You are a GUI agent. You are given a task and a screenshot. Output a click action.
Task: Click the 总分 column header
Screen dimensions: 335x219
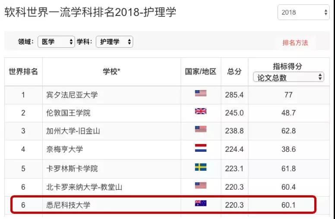pos(234,72)
